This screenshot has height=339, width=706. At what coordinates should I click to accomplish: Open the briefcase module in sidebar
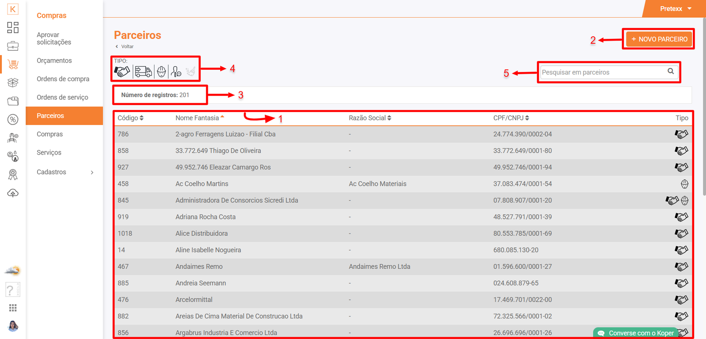pyautogui.click(x=13, y=46)
